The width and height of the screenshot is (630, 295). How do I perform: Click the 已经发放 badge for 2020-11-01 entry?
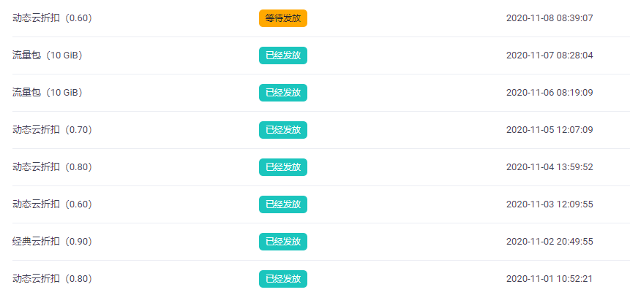point(283,279)
